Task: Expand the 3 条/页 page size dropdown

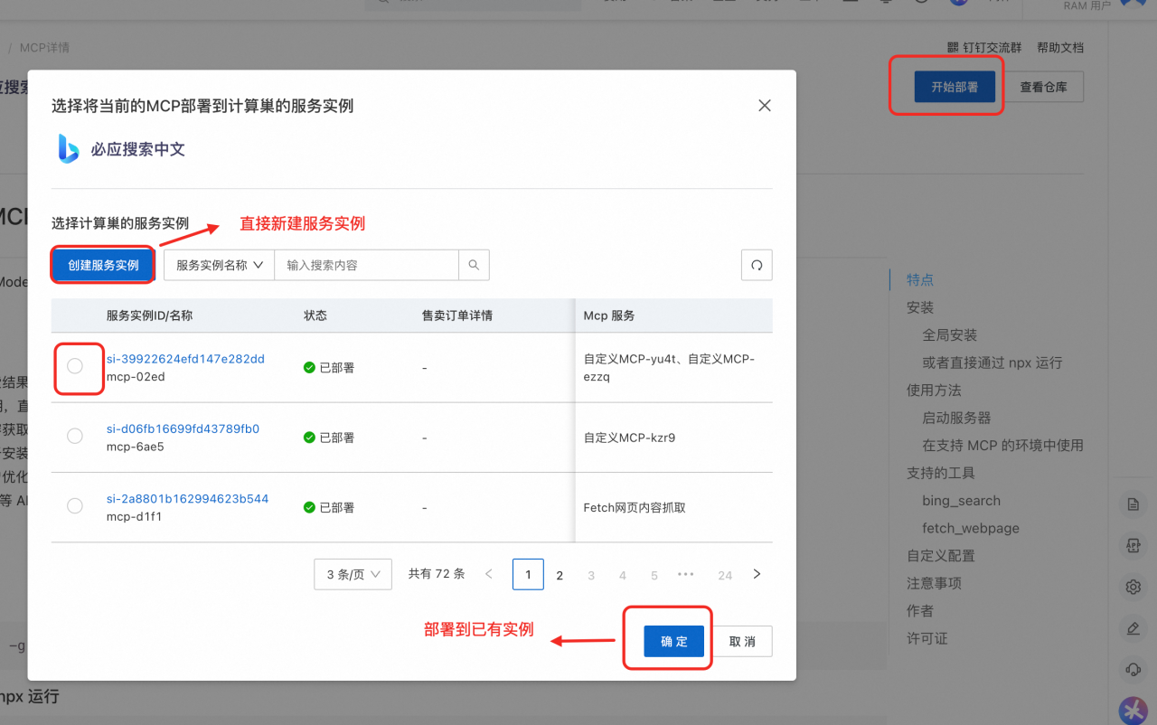Action: pos(353,574)
